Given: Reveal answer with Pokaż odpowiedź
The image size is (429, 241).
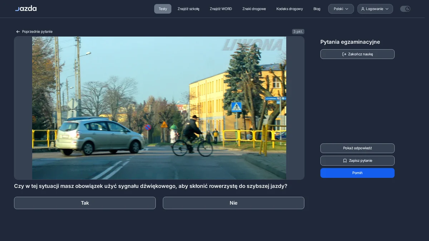Looking at the screenshot, I should (x=357, y=148).
